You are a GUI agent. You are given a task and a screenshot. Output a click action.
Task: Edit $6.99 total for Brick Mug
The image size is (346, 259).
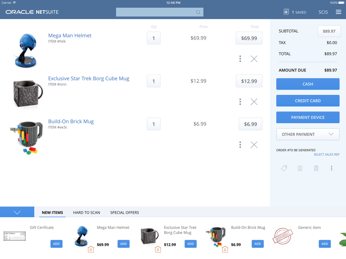click(251, 124)
